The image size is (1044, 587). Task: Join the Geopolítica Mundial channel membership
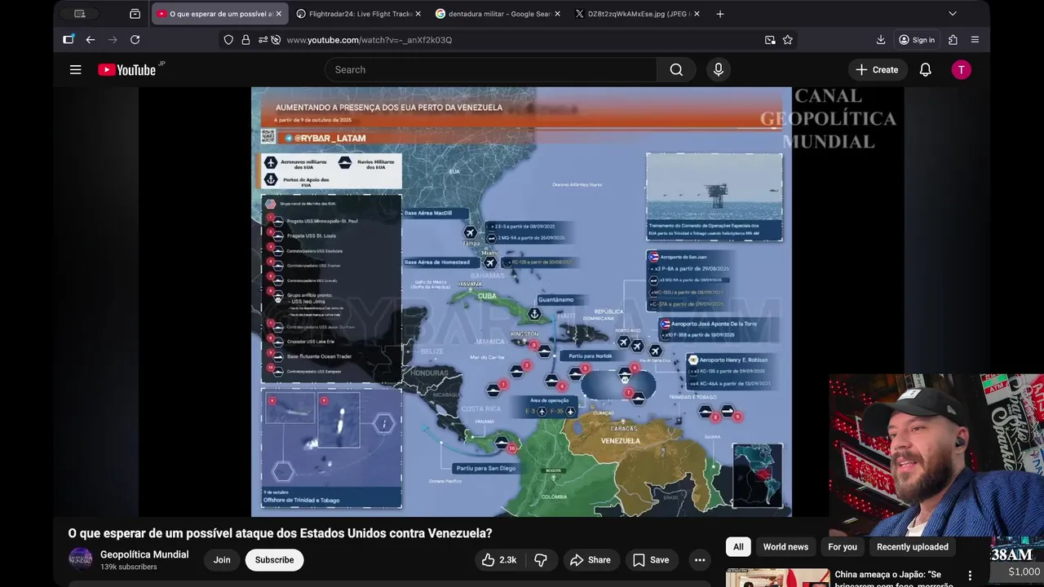click(222, 560)
